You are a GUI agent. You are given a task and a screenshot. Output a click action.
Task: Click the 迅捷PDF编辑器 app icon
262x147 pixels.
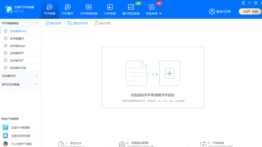tap(5, 127)
